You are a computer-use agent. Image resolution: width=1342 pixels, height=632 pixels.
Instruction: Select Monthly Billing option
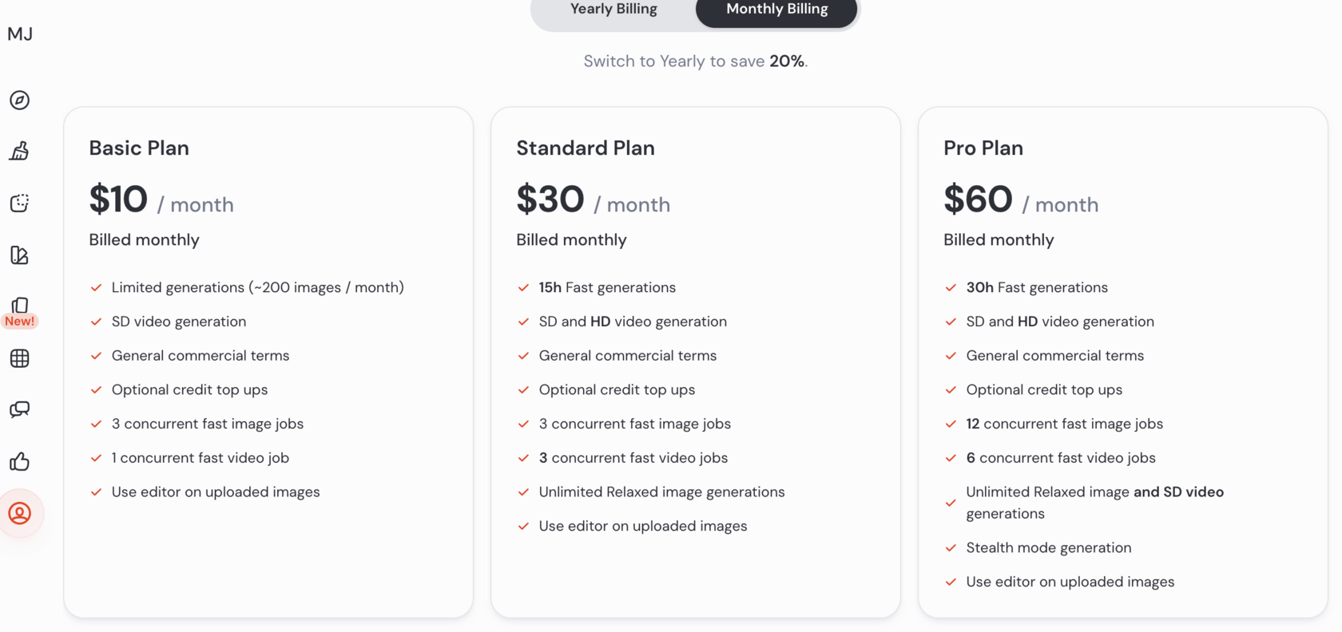point(776,10)
